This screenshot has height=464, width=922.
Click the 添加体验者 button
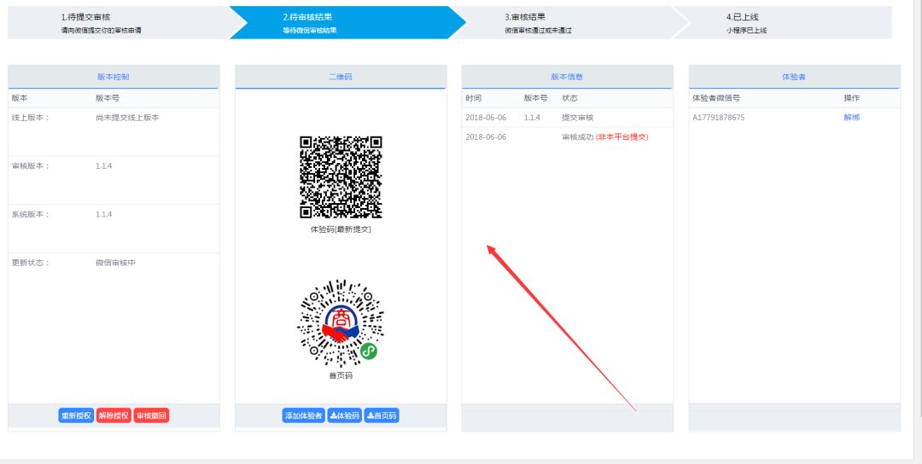(x=303, y=416)
